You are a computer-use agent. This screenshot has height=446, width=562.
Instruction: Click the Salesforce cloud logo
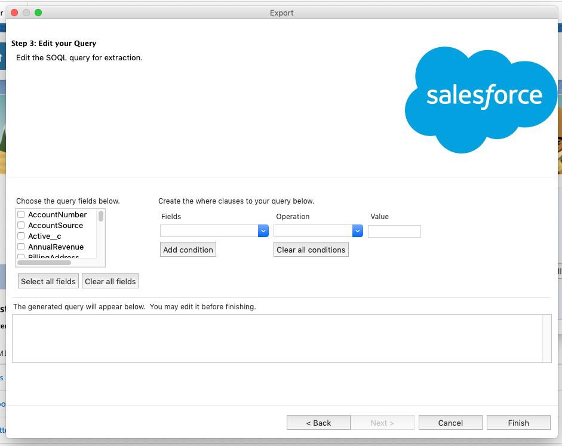point(483,99)
